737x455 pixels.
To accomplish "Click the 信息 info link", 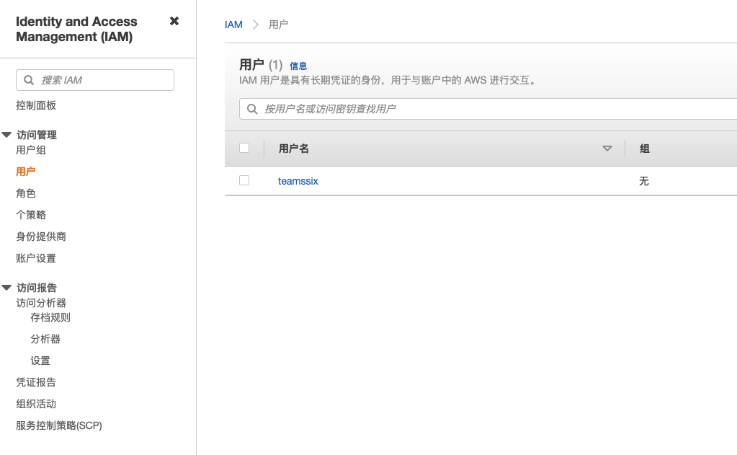I will pyautogui.click(x=298, y=66).
